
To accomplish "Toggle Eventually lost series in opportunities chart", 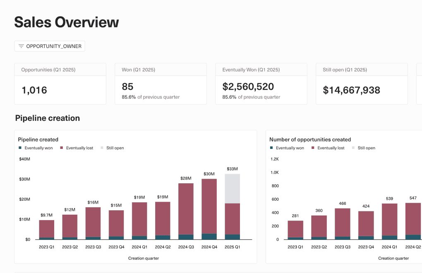I will tap(328, 148).
